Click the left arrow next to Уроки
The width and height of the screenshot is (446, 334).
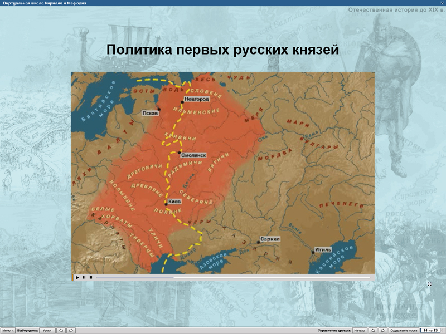(61, 330)
